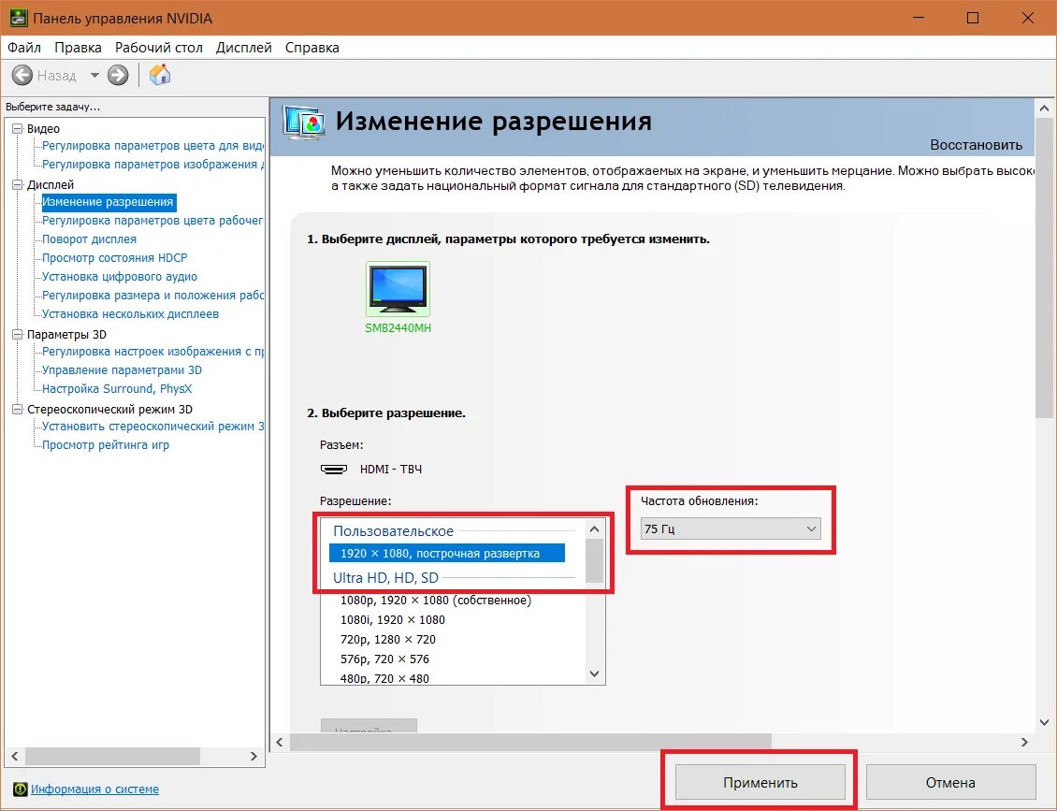Click the NVIDIA system information icon
This screenshot has height=811, width=1057.
(21, 789)
